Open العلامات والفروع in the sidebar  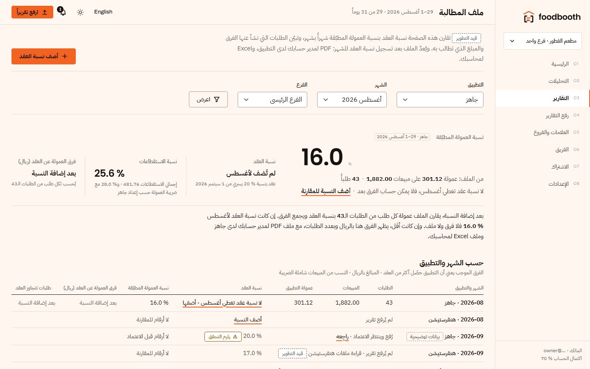[x=542, y=132]
